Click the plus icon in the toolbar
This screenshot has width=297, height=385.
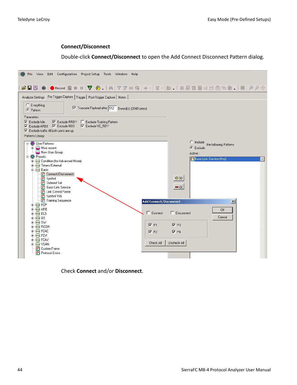tap(145, 88)
